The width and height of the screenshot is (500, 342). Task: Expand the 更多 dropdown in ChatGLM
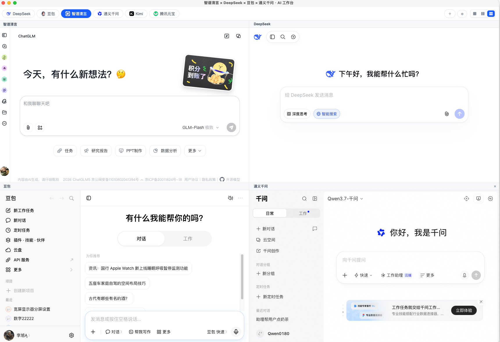195,151
